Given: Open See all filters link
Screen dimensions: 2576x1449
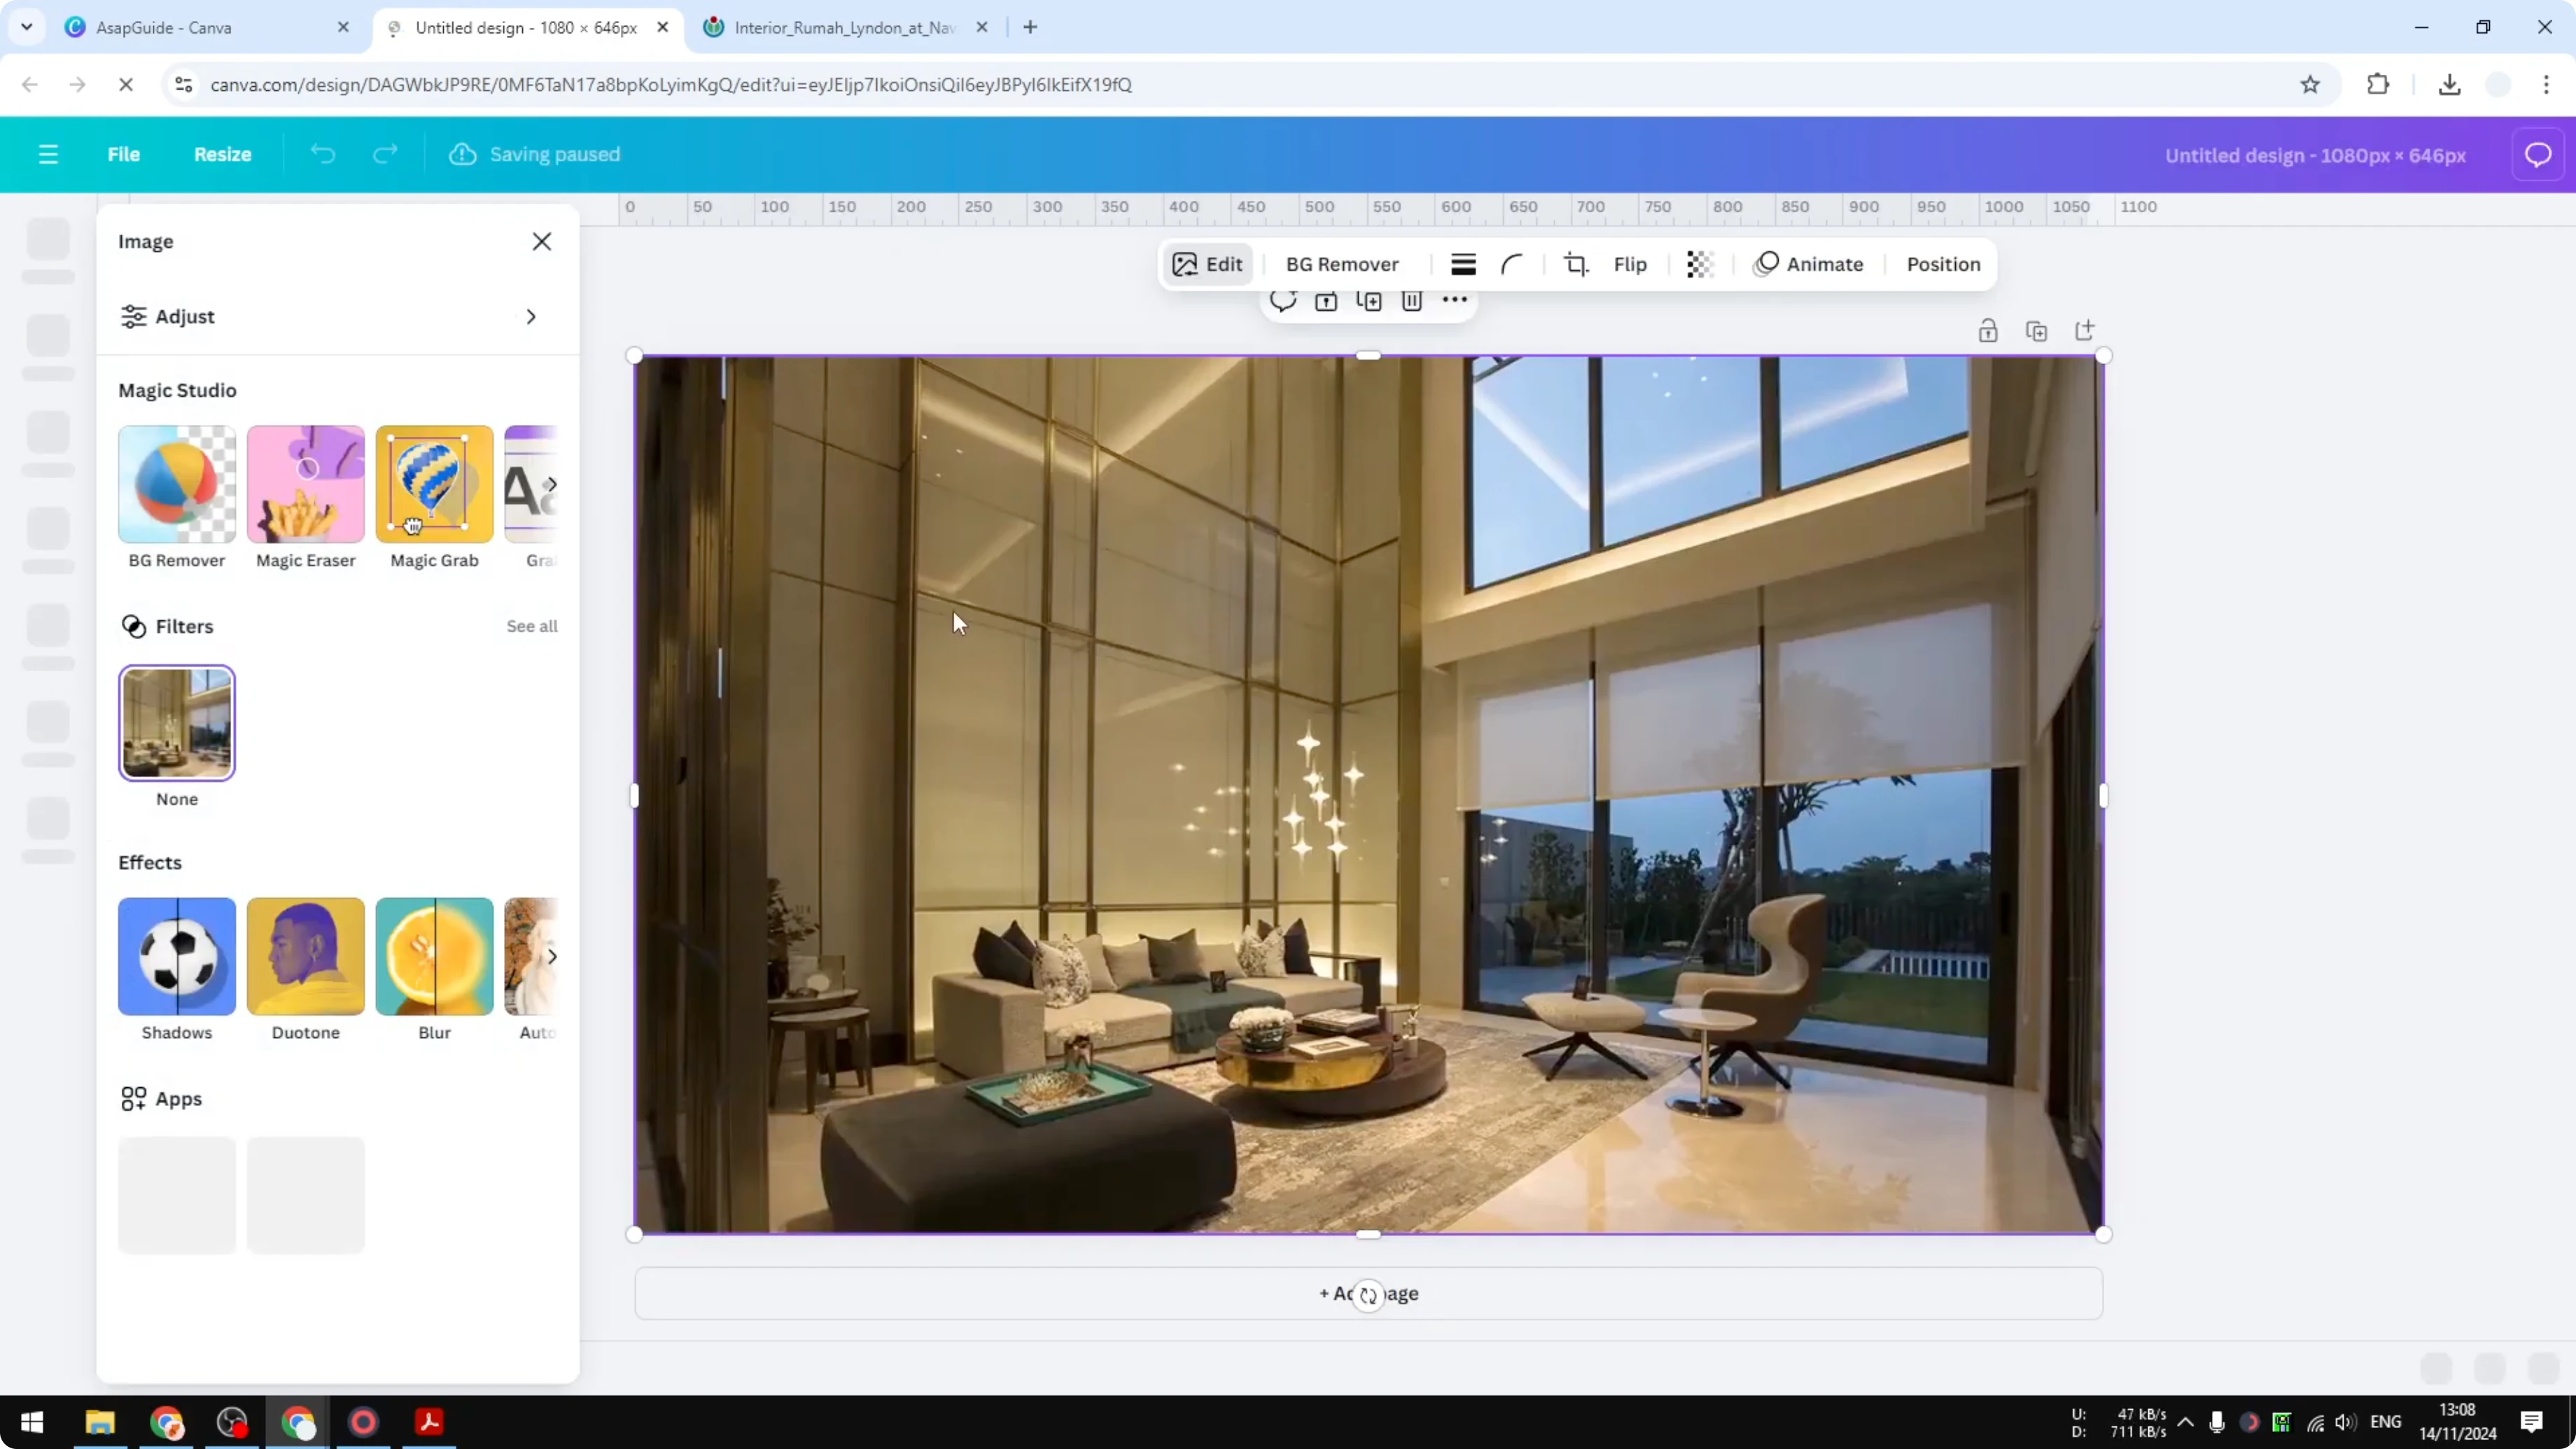Looking at the screenshot, I should [x=531, y=626].
